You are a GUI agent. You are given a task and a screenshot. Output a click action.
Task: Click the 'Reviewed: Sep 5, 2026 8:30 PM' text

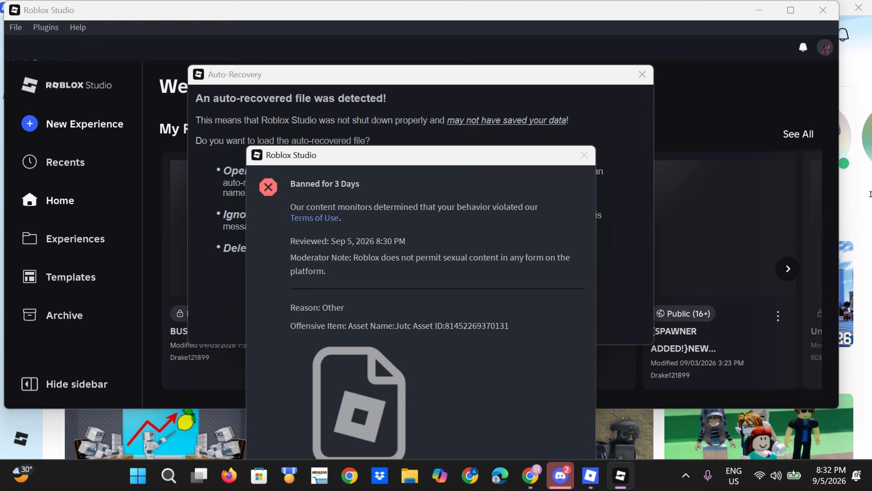click(348, 241)
